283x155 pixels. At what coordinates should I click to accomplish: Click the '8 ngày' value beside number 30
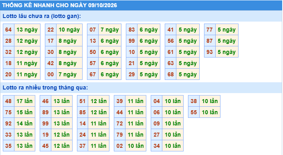click(x=69, y=52)
